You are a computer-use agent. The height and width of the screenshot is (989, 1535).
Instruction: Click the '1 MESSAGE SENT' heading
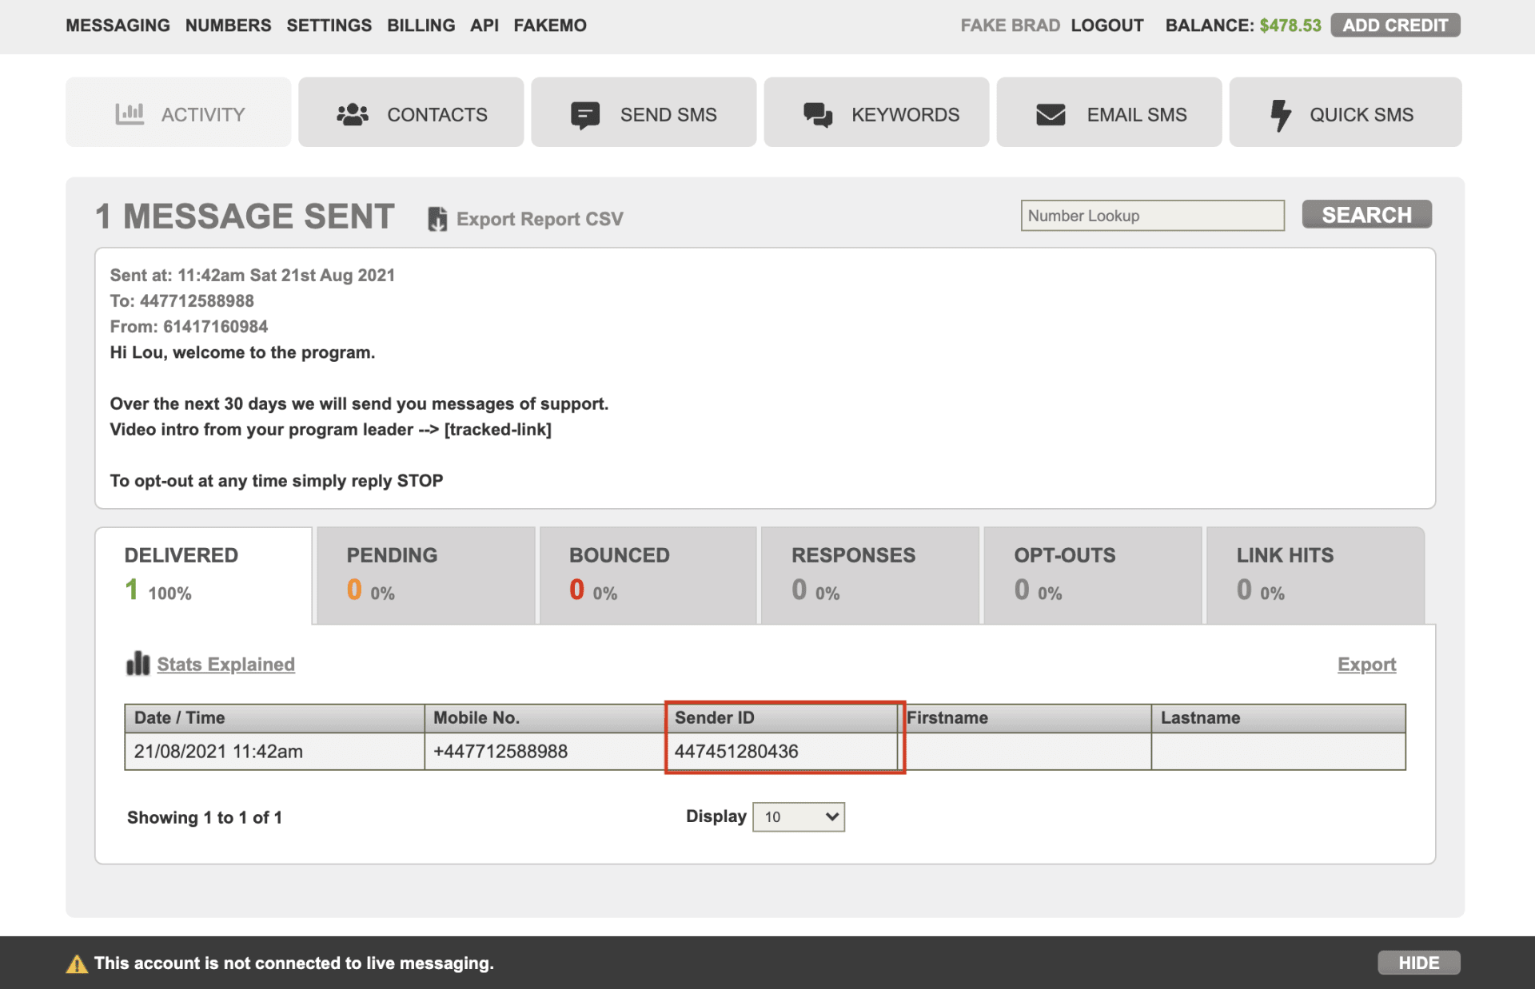coord(245,216)
